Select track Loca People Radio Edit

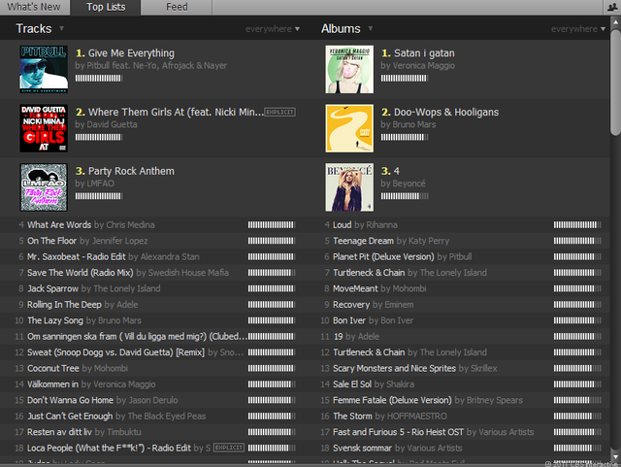click(x=109, y=448)
